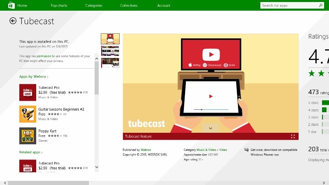Go back using the circular arrow icon
329x185 pixels.
13,21
